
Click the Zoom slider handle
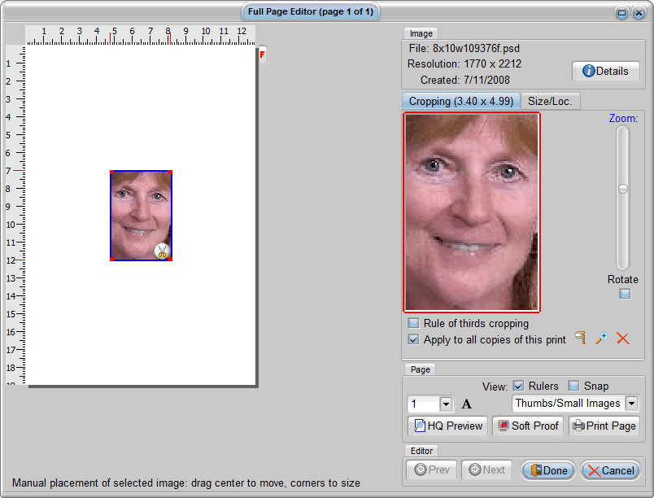point(623,189)
